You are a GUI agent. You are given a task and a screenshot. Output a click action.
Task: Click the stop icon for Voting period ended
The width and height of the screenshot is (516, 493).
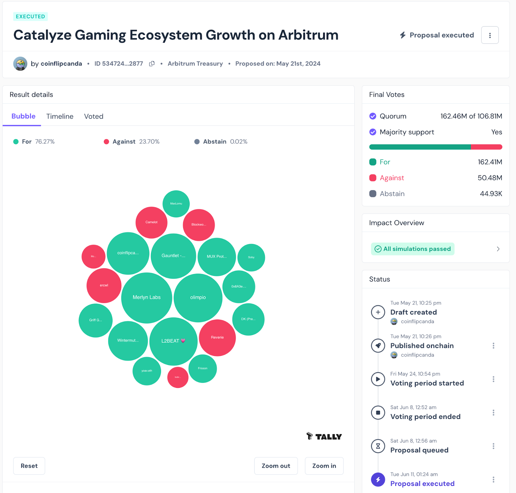point(378,412)
